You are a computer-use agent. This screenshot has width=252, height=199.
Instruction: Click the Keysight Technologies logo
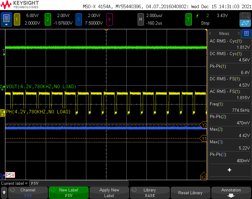pos(20,5)
